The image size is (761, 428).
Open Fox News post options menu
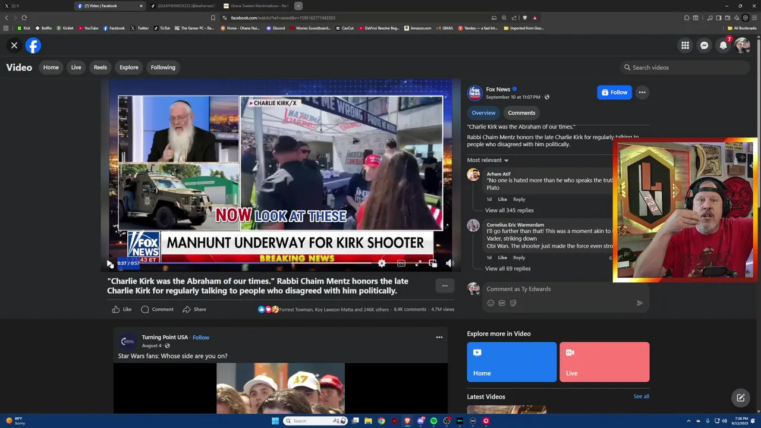pos(642,92)
